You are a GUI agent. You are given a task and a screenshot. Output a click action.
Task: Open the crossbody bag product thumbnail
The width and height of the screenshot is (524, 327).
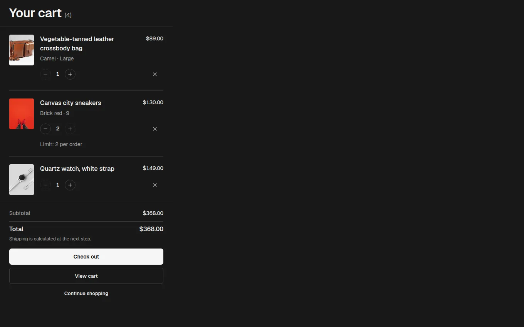point(22,50)
